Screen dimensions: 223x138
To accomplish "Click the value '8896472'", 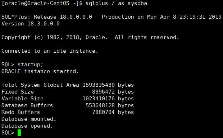I will 103,92.
